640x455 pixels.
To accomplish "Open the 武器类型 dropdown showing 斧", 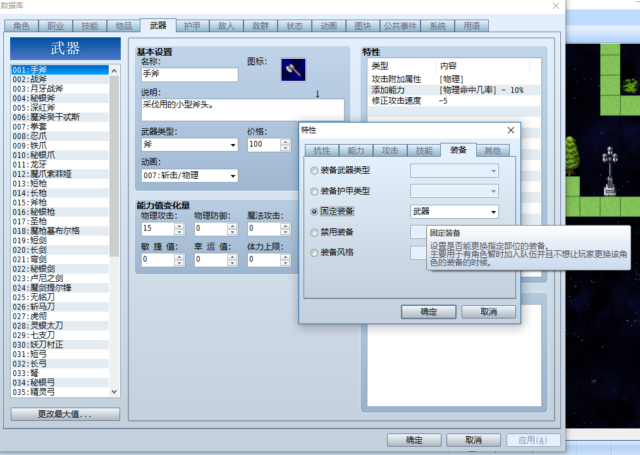I will pos(189,145).
